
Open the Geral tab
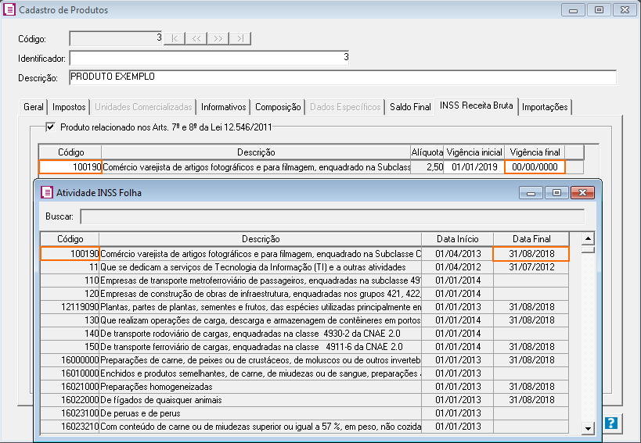click(x=33, y=107)
